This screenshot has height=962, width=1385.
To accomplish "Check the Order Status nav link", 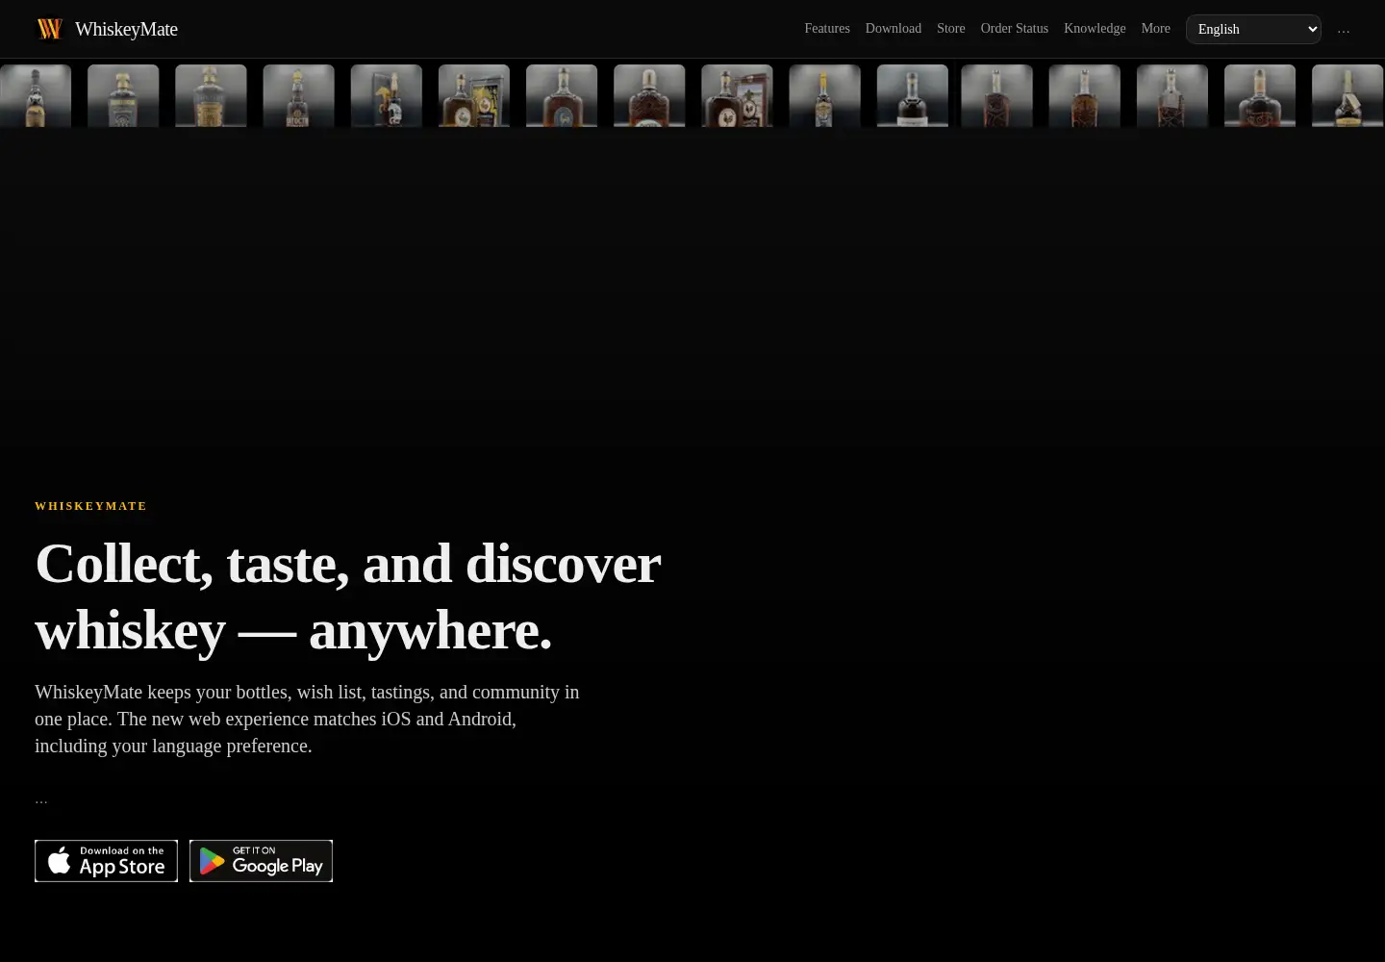I will point(1015,29).
